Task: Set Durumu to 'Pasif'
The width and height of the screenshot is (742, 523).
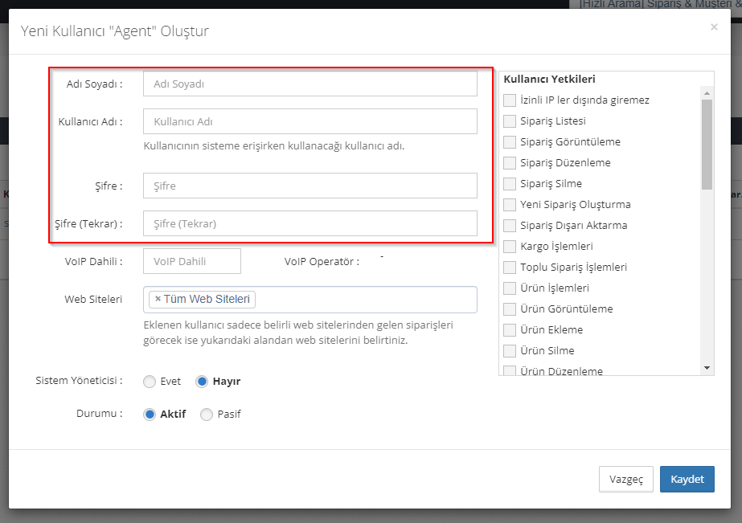Action: (207, 415)
